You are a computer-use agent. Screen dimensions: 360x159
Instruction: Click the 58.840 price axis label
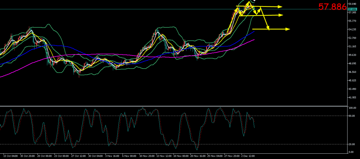(x=353, y=4)
